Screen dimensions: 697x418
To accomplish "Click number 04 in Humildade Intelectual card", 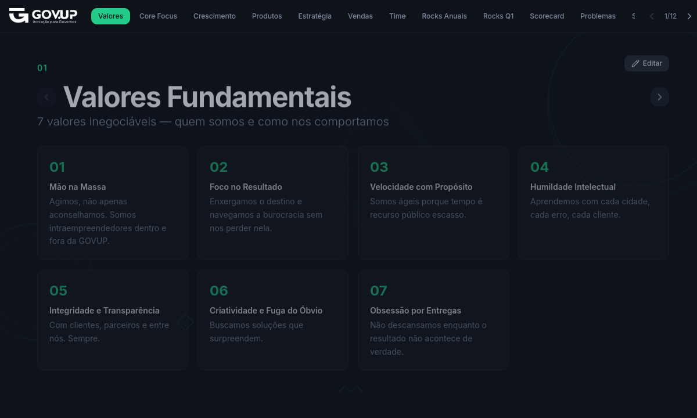I will tap(540, 167).
